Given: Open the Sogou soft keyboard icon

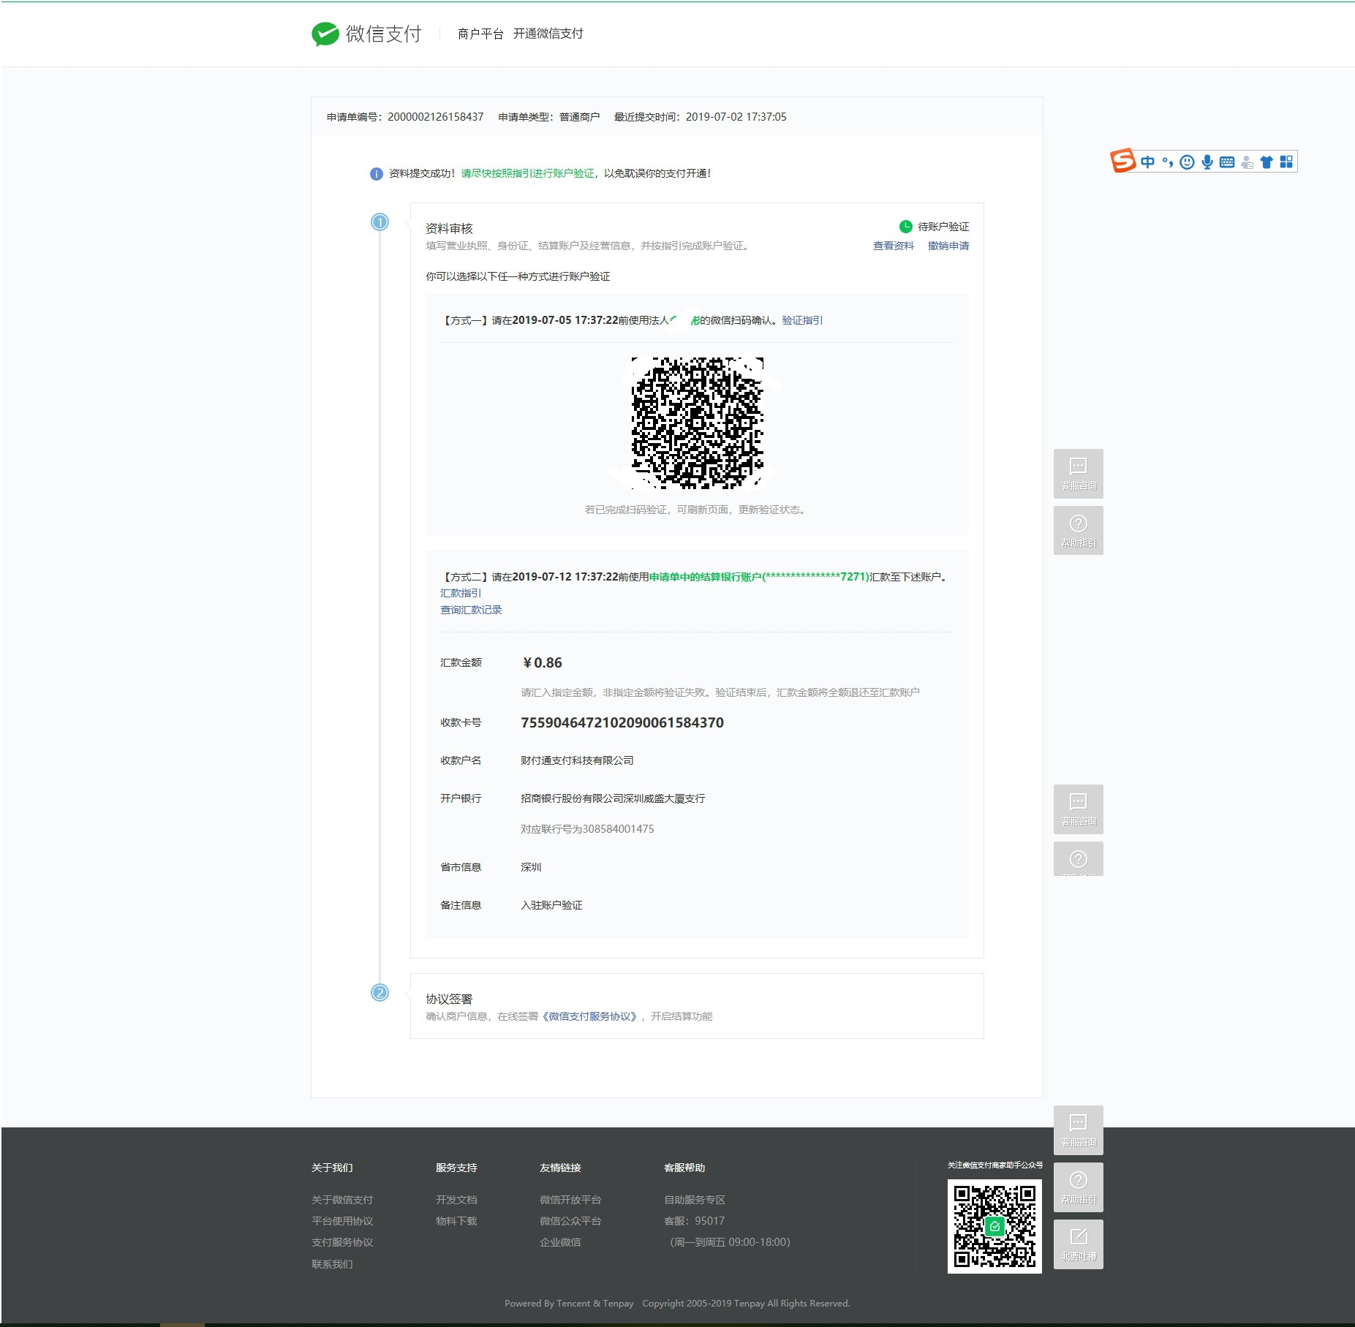Looking at the screenshot, I should pos(1227,162).
